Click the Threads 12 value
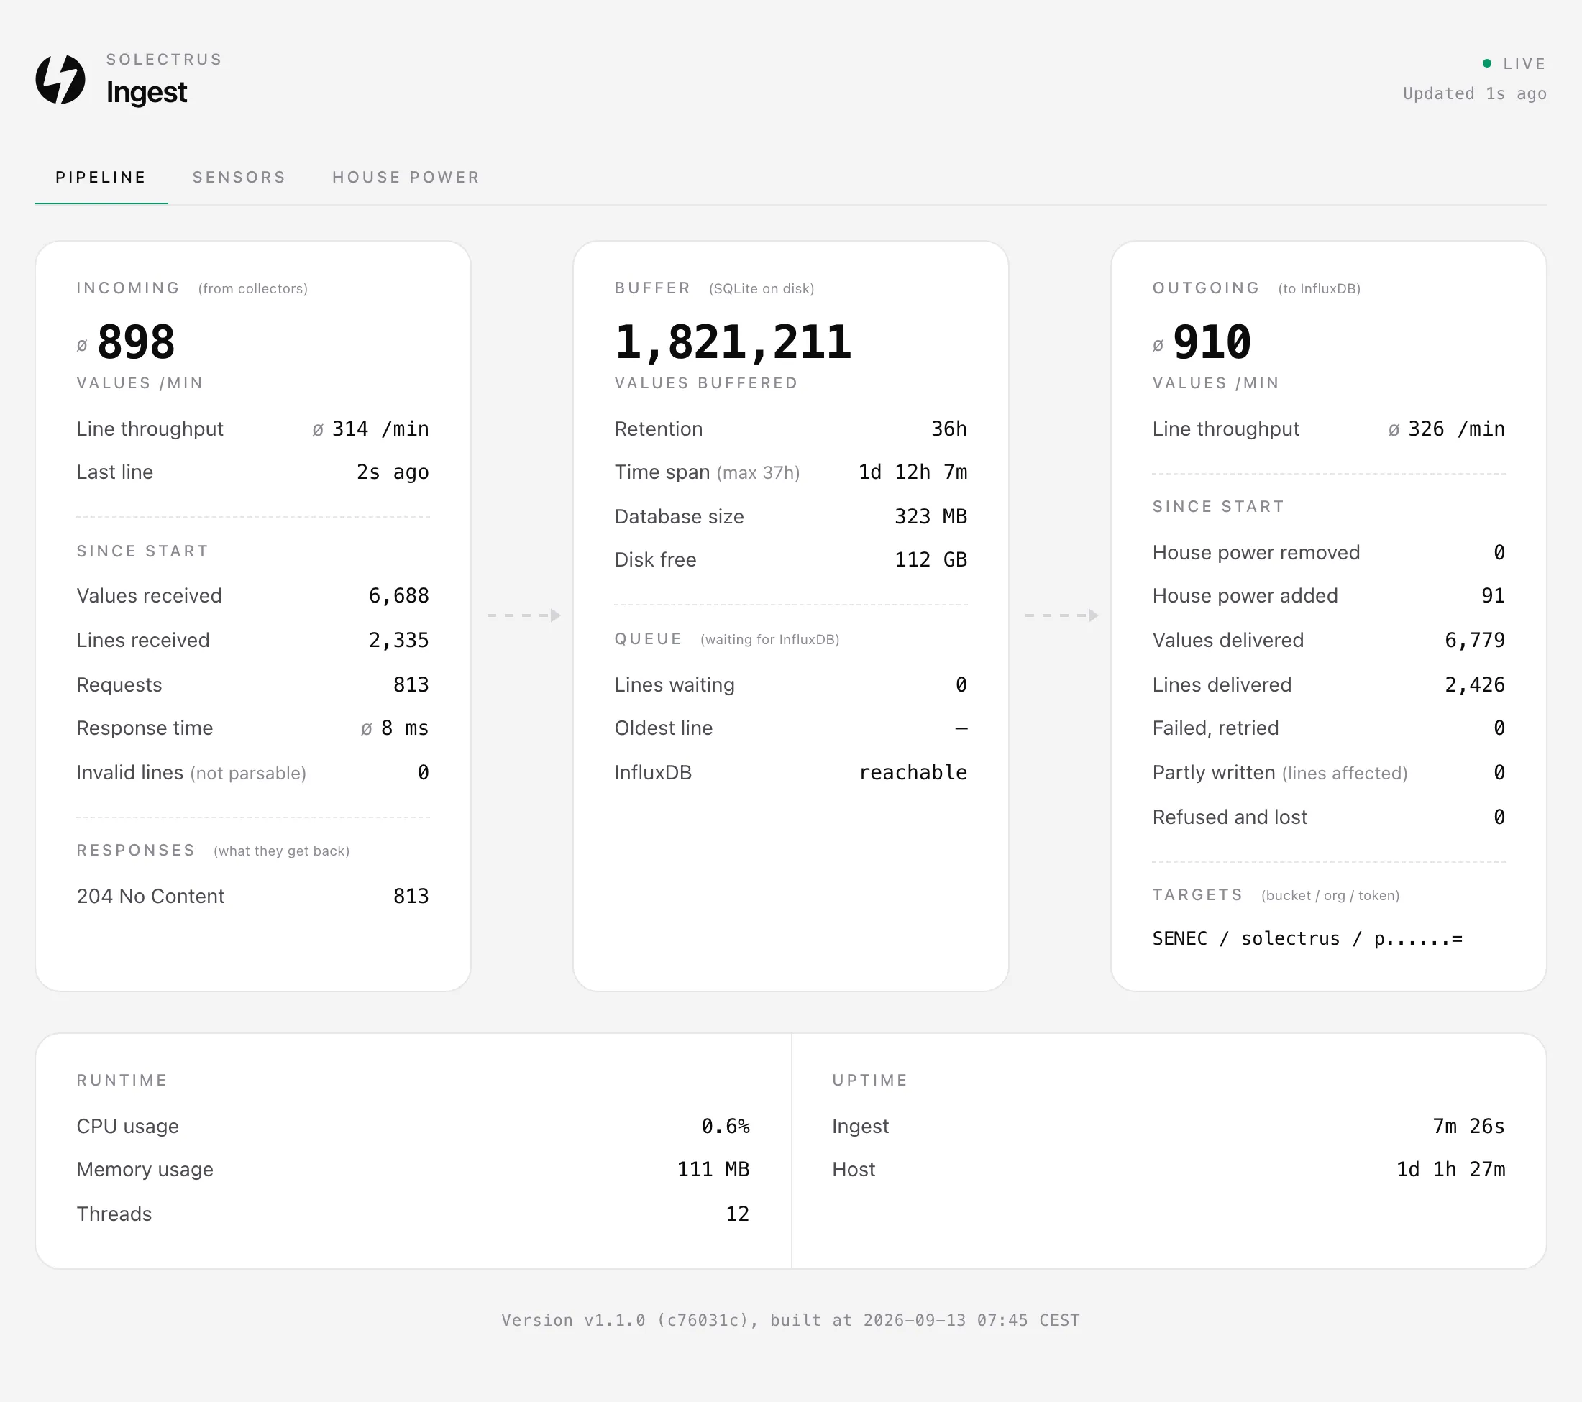 (738, 1214)
